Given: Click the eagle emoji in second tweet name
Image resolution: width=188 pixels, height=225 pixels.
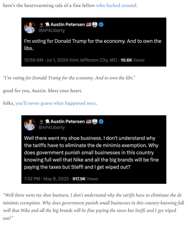Looking at the screenshot, I should (47, 122).
